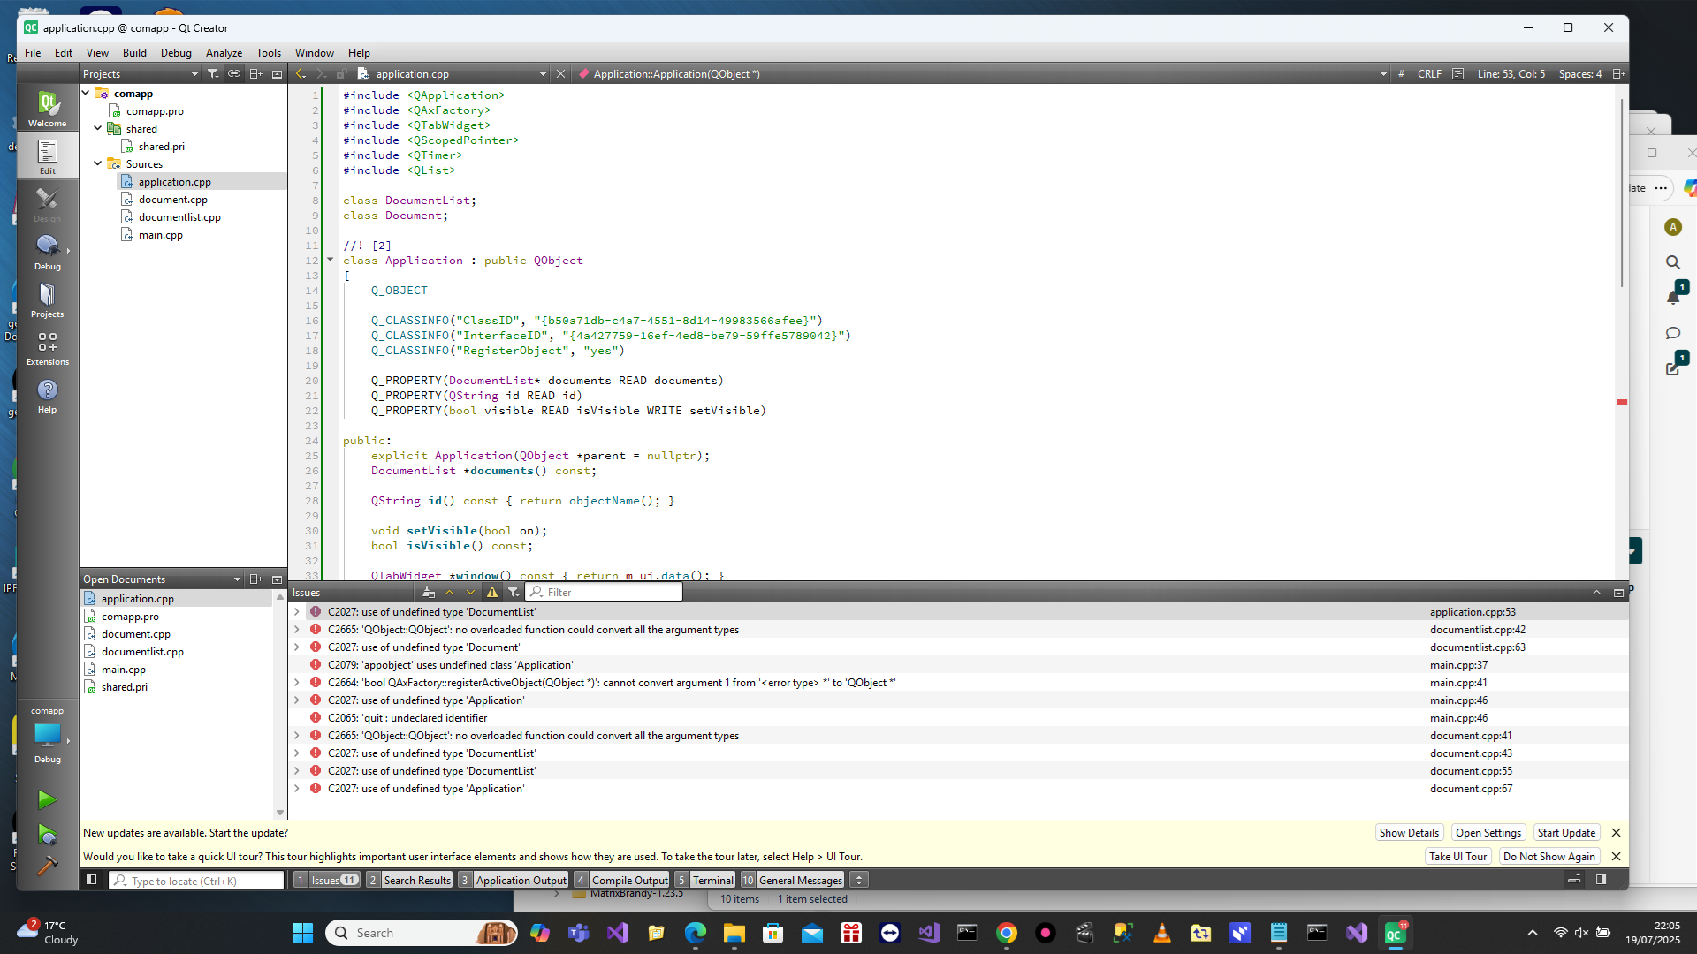Build the project with hammer icon
This screenshot has height=954, width=1697.
click(x=48, y=867)
